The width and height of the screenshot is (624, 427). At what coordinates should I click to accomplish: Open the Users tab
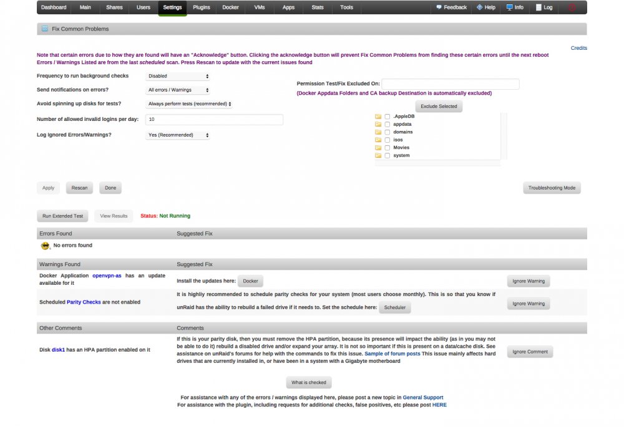pos(144,7)
